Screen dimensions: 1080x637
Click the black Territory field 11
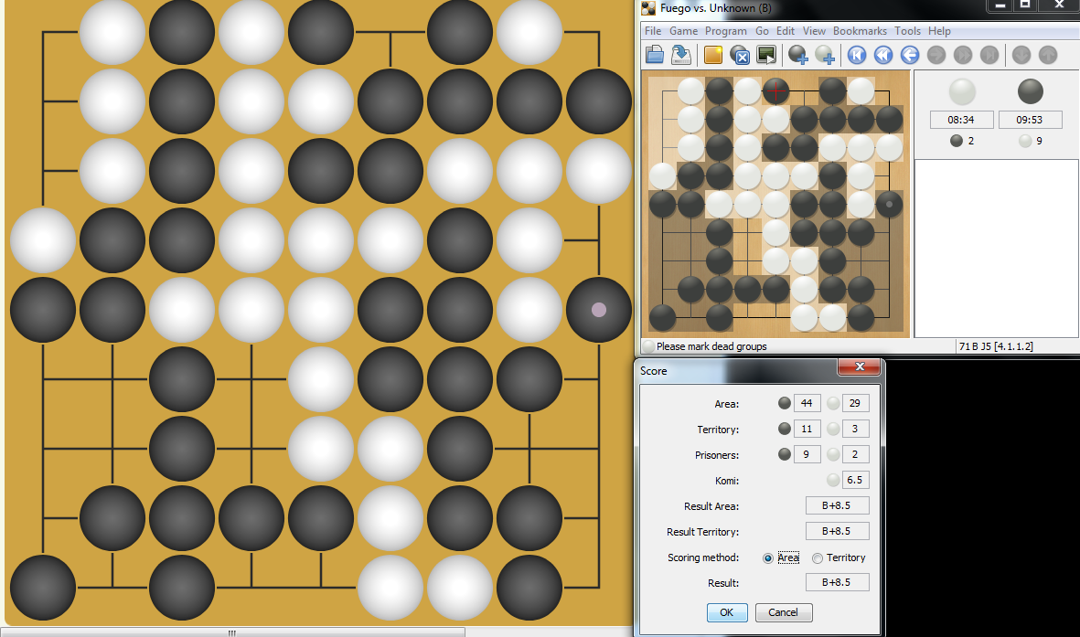pyautogui.click(x=807, y=429)
